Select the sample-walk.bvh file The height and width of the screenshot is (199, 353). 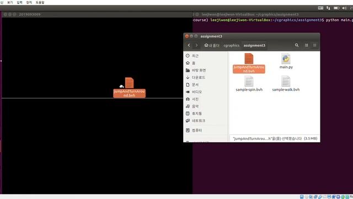point(286,83)
